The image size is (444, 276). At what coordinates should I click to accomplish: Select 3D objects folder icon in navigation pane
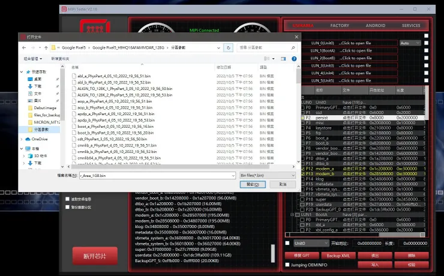(30, 155)
